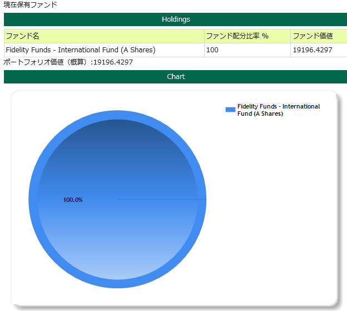The width and height of the screenshot is (347, 311).
Task: Click the blue legend color swatch
Action: tap(230, 110)
